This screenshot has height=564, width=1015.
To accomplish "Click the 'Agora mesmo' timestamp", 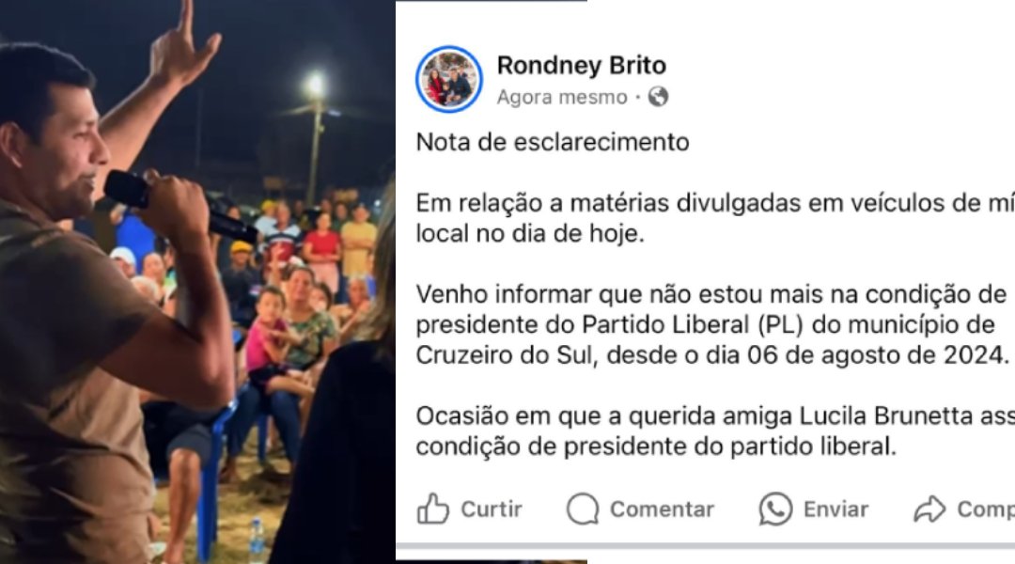I will click(x=562, y=97).
